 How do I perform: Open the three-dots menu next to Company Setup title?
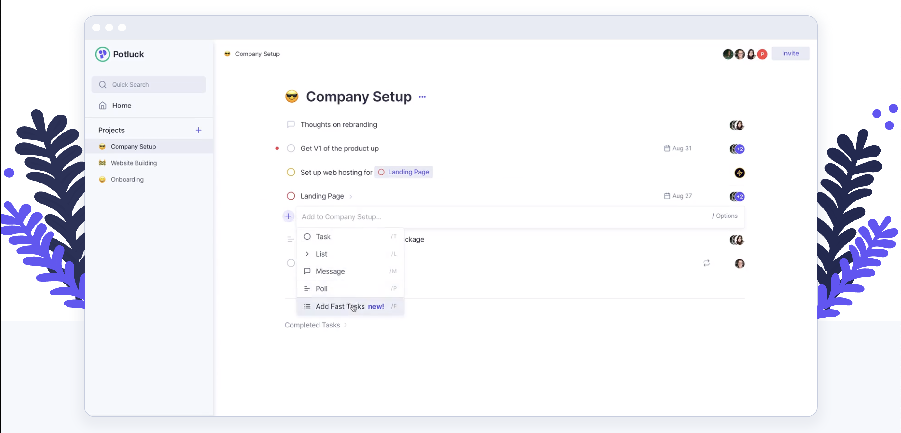[x=422, y=97]
